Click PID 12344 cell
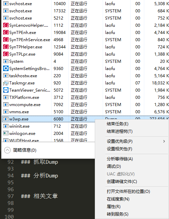Screen dimensions: 169x219 pos(59,47)
